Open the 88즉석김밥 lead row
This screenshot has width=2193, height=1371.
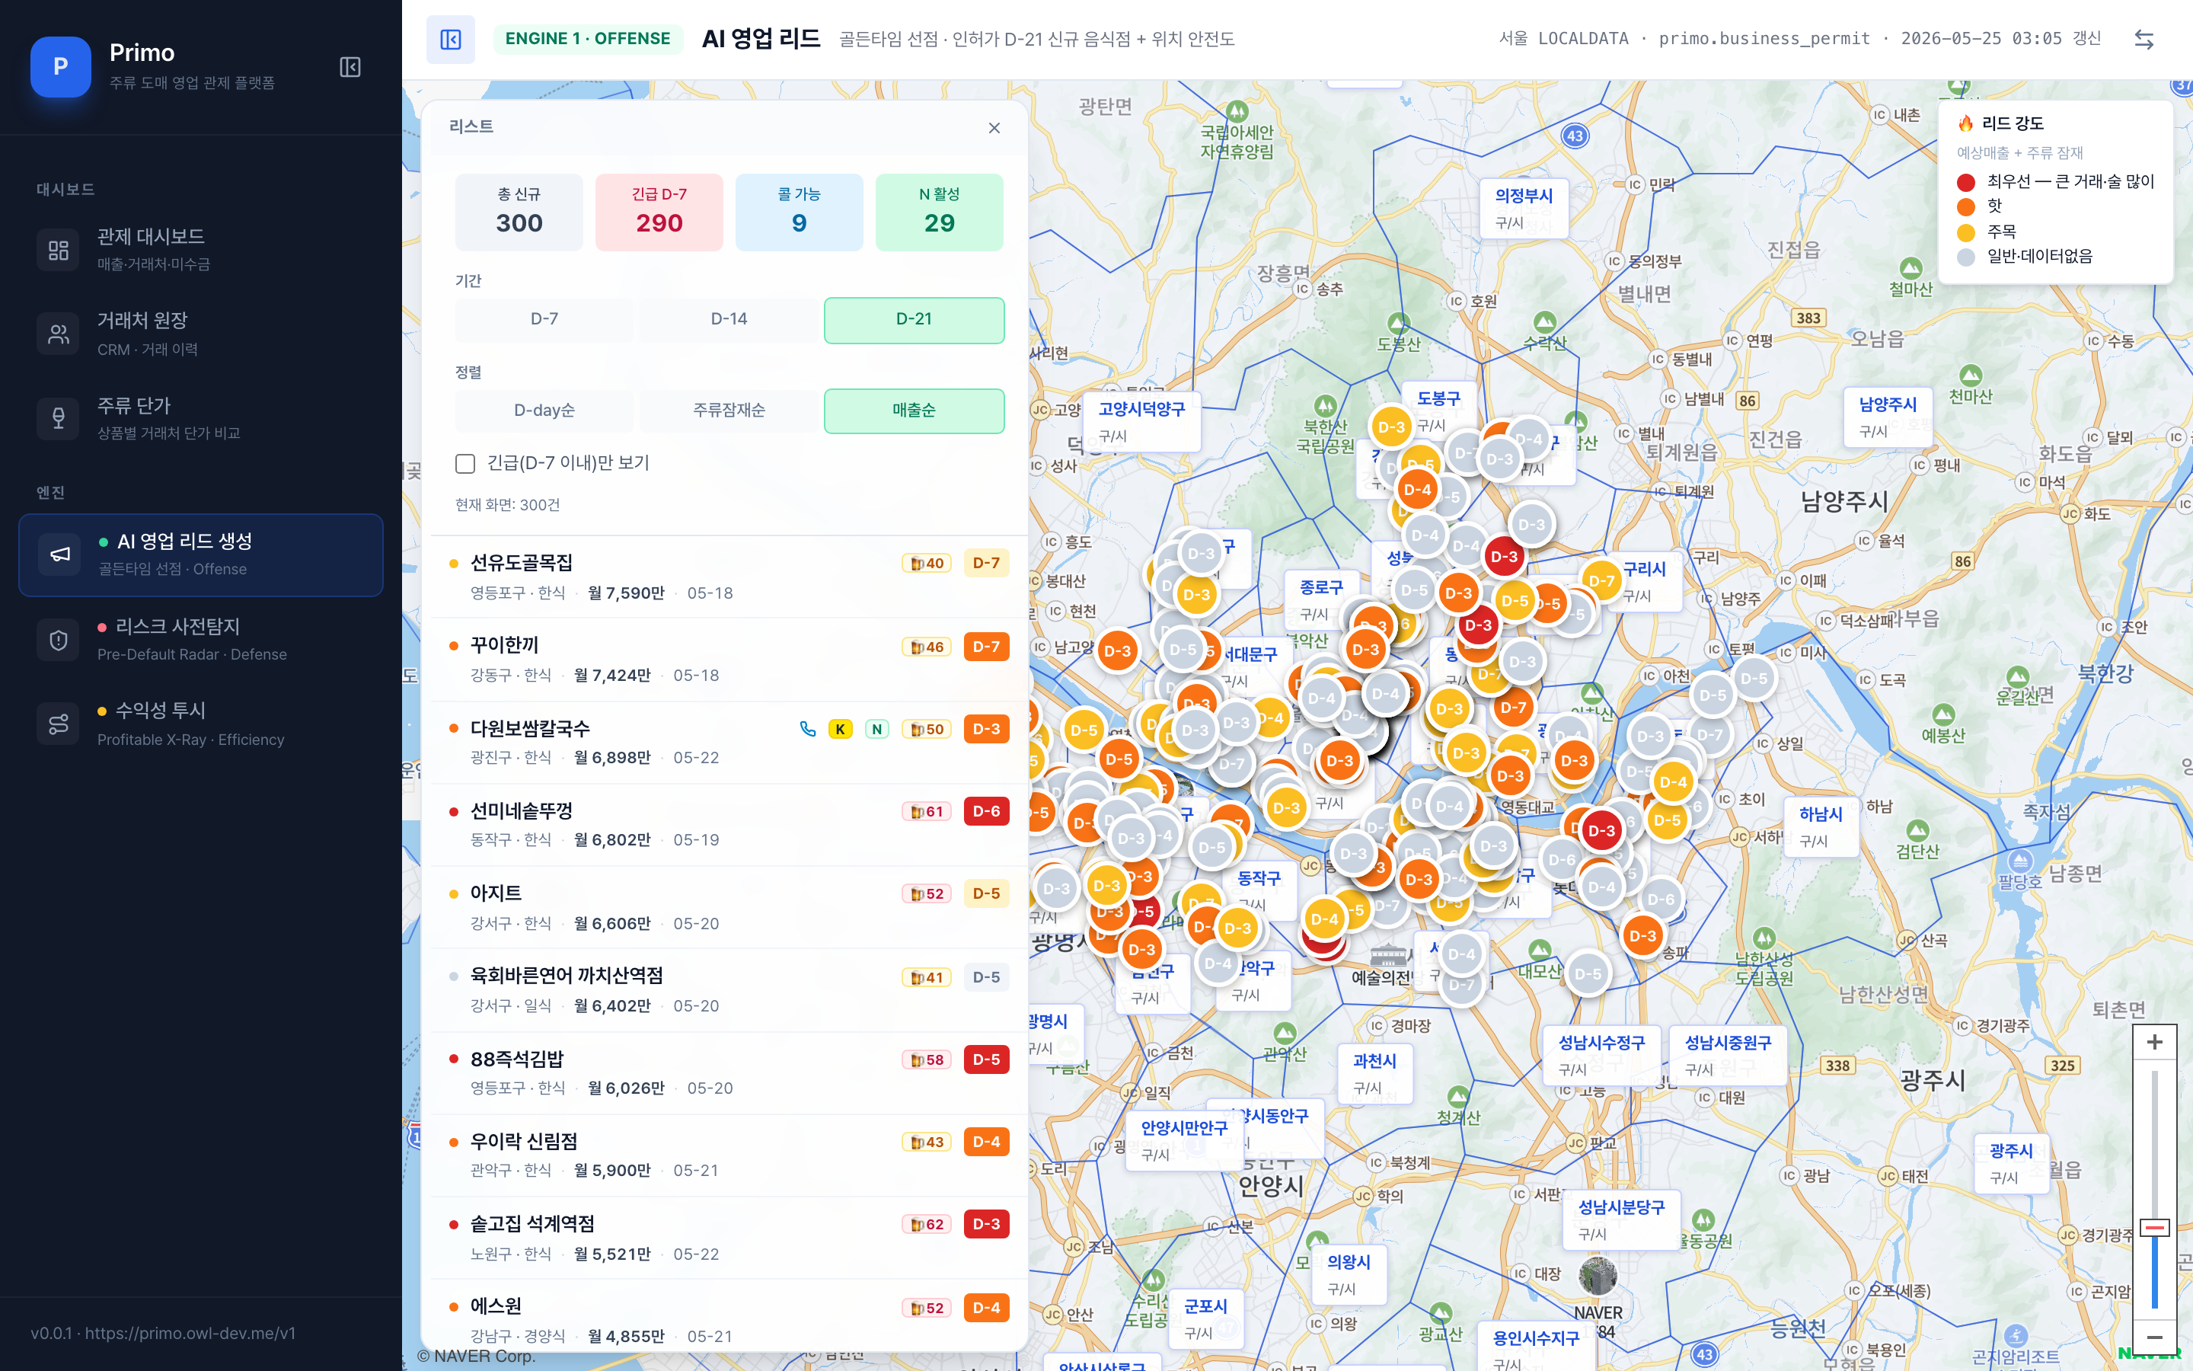[729, 1072]
